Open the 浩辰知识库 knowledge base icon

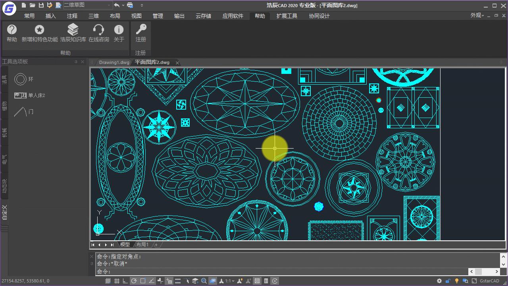[73, 30]
